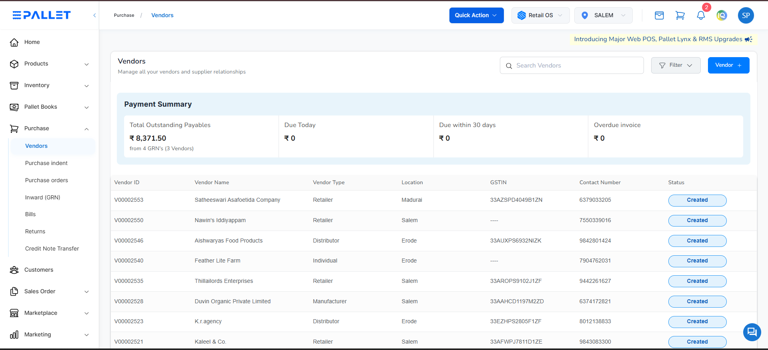Collapse the Purchase menu section
Image resolution: width=768 pixels, height=350 pixels.
pyautogui.click(x=49, y=129)
